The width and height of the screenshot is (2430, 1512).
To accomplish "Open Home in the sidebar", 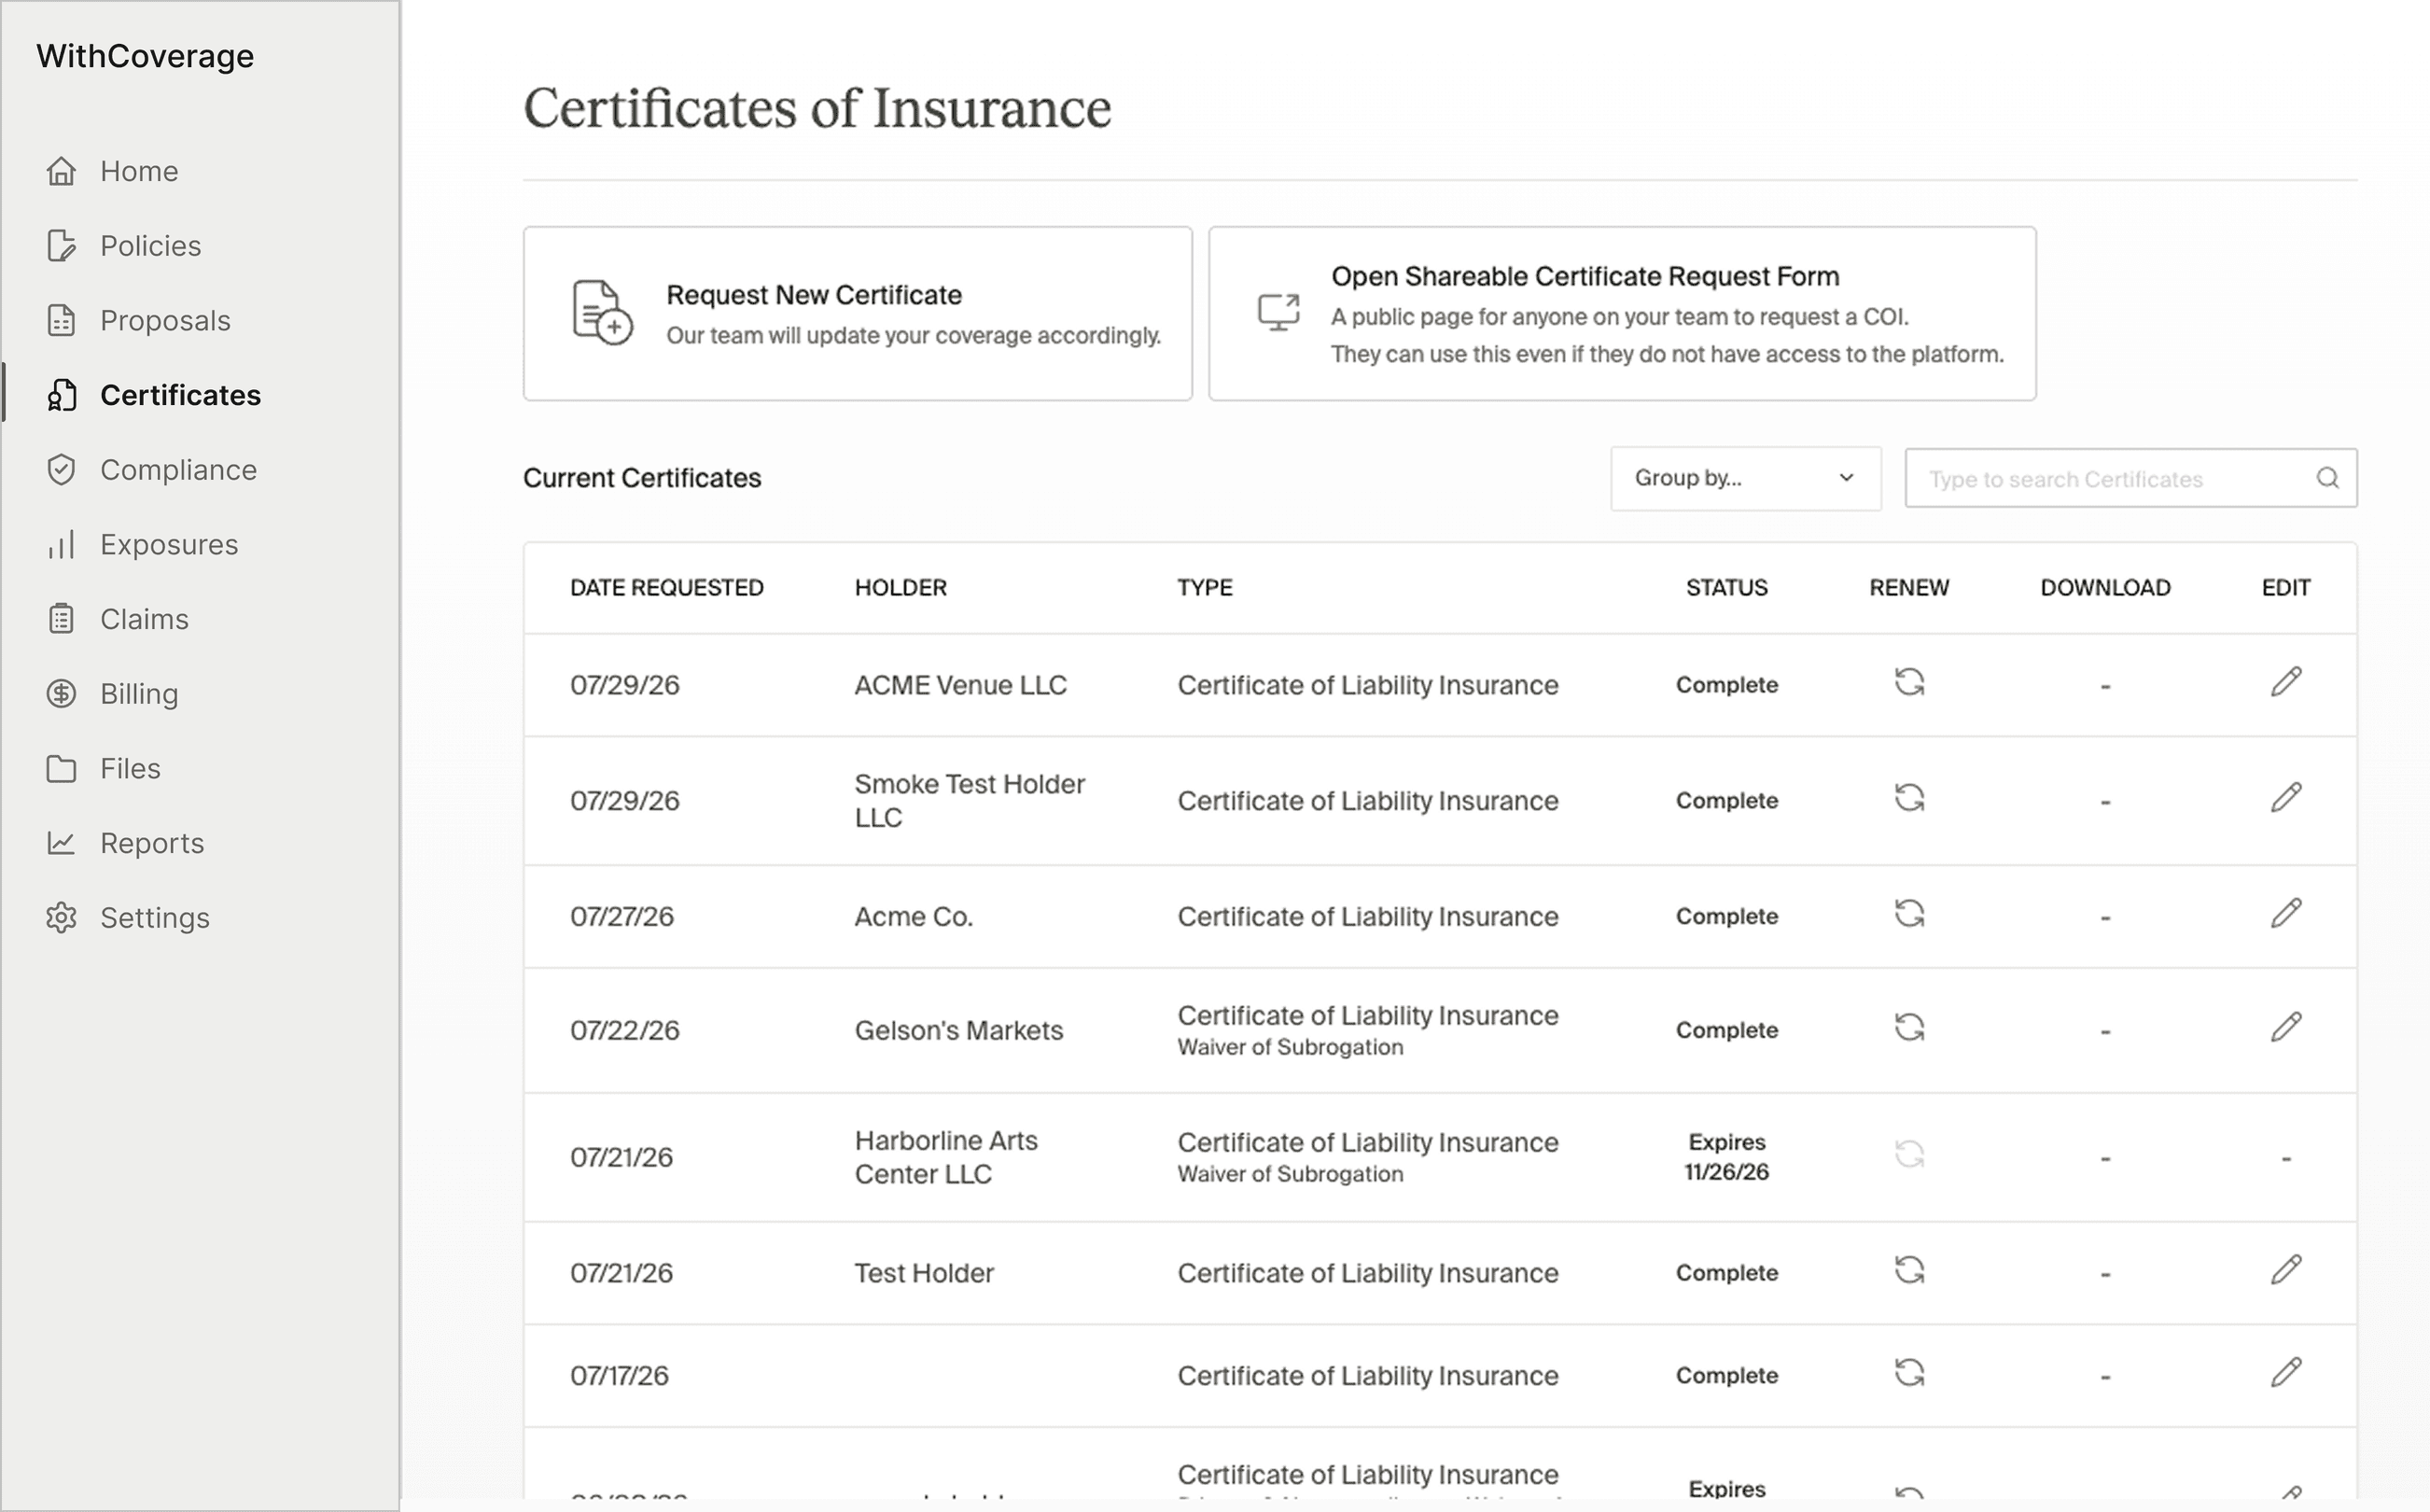I will [139, 171].
